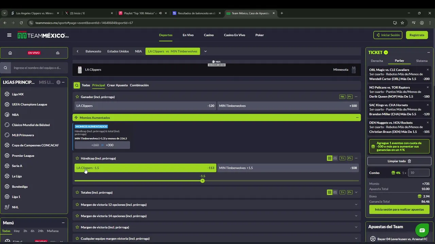Favorite Margen de victoria 12 opciones star

77,205
